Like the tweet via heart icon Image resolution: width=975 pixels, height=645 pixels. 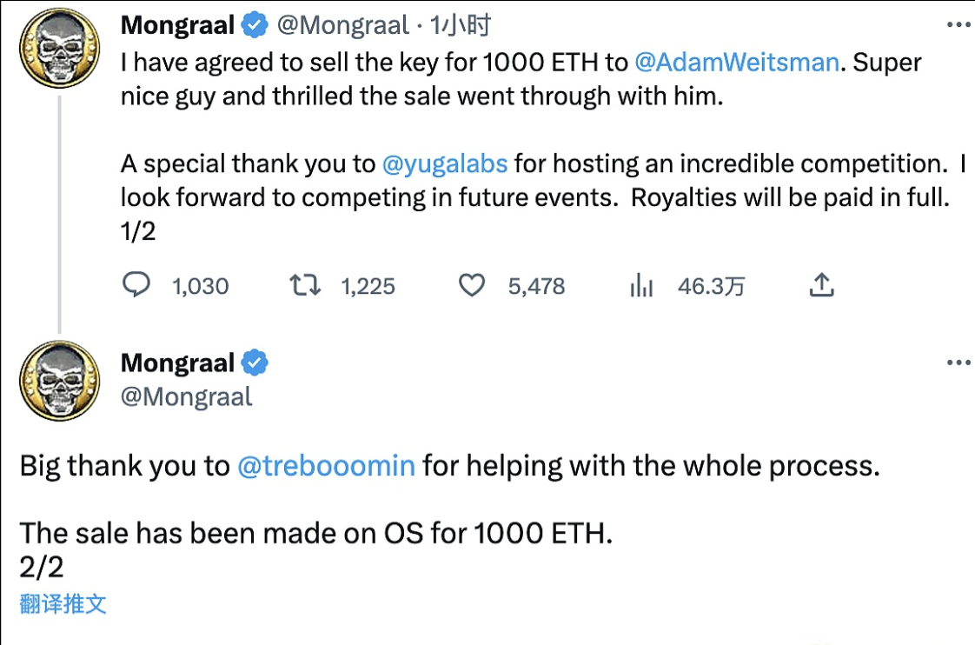471,285
